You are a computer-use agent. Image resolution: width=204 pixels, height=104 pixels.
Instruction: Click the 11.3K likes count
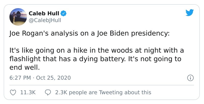click(28, 92)
